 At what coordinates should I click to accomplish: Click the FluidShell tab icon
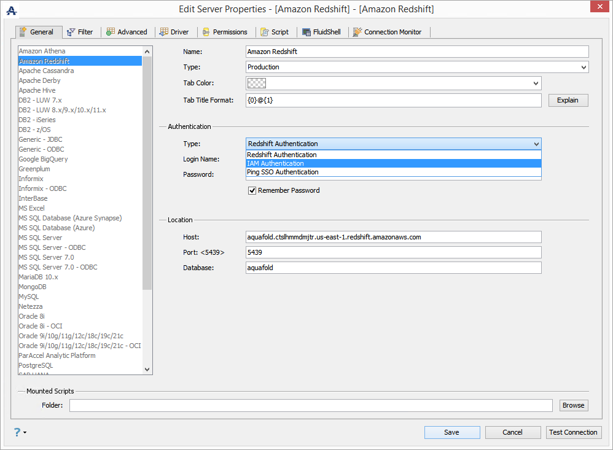(x=306, y=32)
